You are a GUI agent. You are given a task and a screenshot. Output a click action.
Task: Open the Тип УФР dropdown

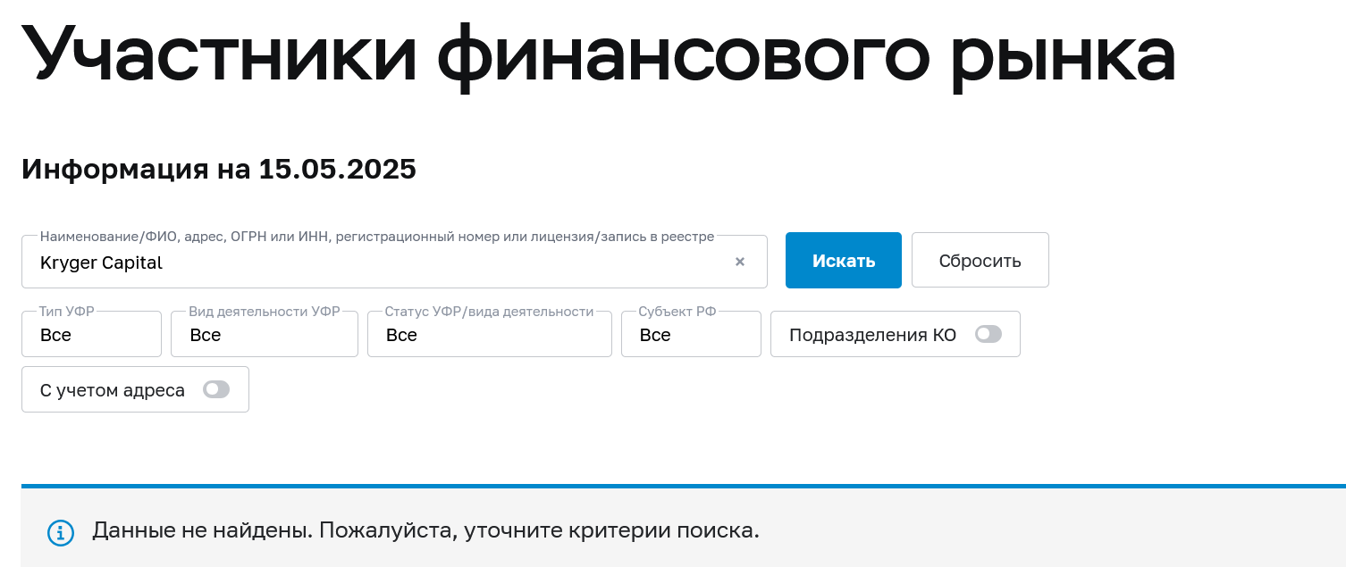[91, 334]
